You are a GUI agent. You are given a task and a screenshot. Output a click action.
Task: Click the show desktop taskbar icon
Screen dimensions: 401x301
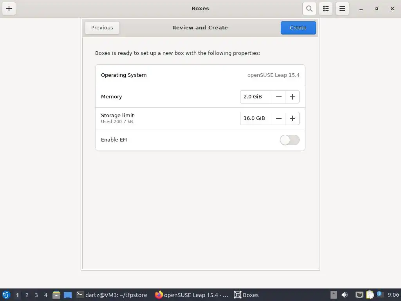pos(68,295)
